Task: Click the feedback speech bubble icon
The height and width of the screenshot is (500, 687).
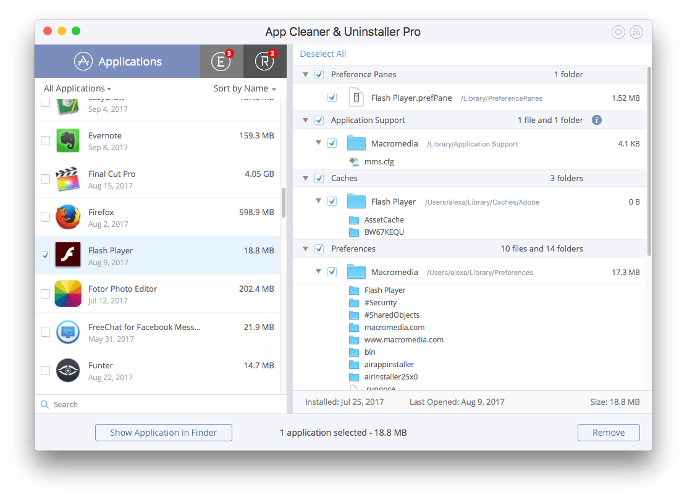Action: pos(618,32)
